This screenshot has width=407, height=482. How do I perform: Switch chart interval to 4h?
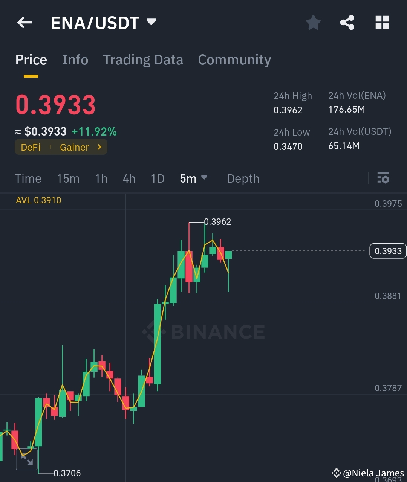pos(129,178)
